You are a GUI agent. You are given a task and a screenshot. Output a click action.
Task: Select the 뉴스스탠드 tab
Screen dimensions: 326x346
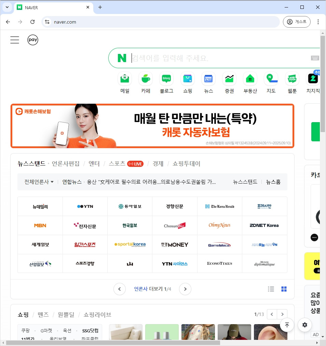tap(31, 163)
